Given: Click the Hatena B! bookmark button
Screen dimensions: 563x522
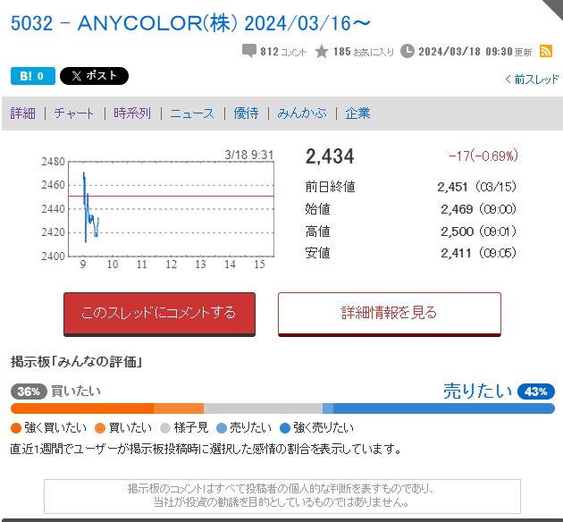Looking at the screenshot, I should 32,76.
